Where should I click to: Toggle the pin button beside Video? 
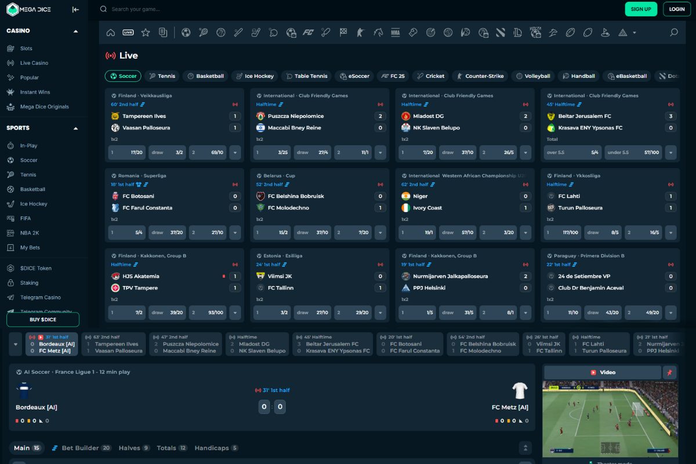tap(670, 372)
